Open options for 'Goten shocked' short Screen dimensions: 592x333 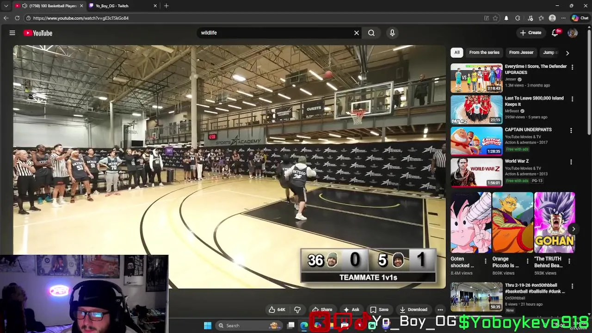pyautogui.click(x=485, y=261)
